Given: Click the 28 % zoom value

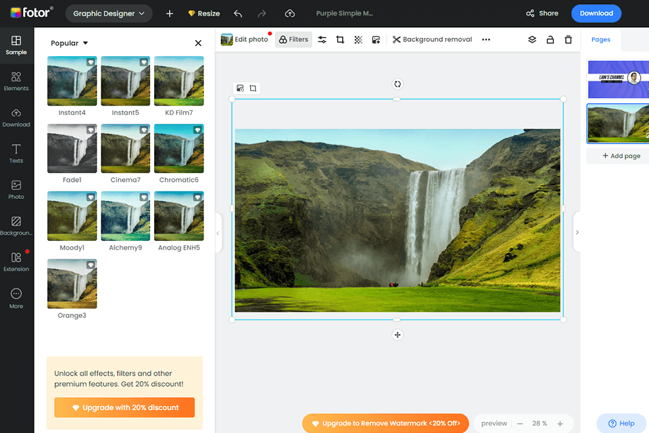Looking at the screenshot, I should pyautogui.click(x=539, y=424).
